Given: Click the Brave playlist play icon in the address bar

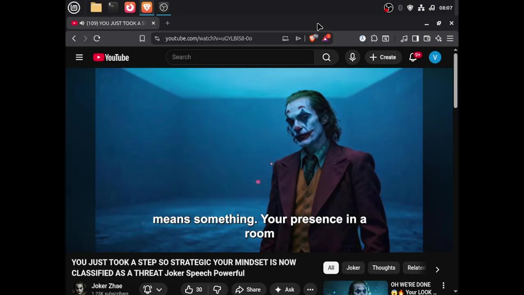Looking at the screenshot, I should (x=298, y=39).
